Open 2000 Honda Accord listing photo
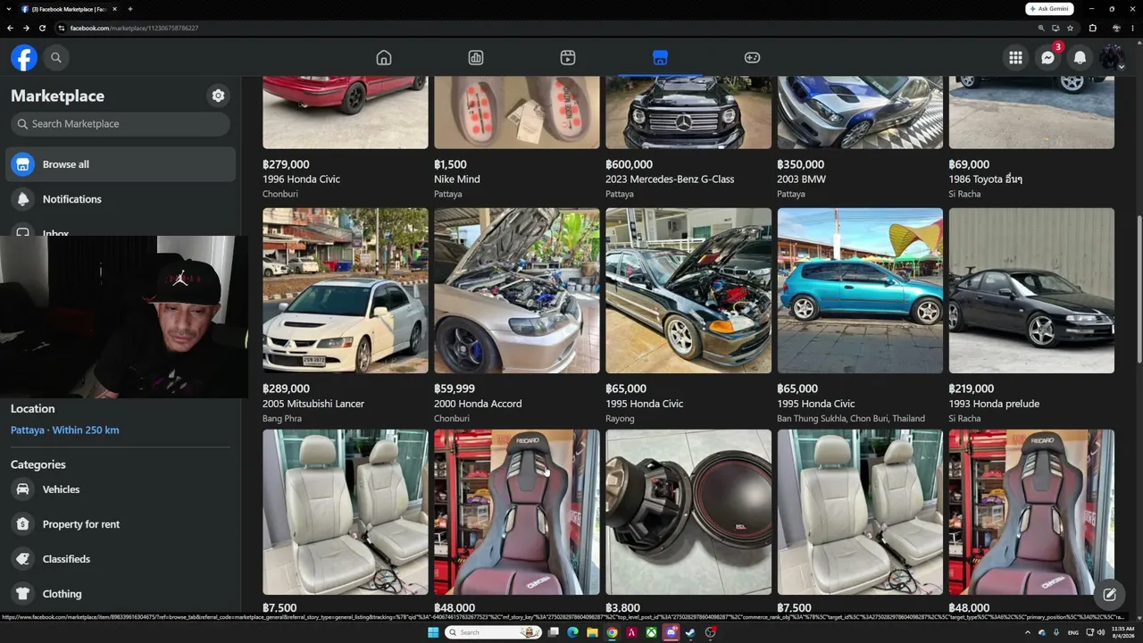Viewport: 1143px width, 643px height. tap(517, 290)
